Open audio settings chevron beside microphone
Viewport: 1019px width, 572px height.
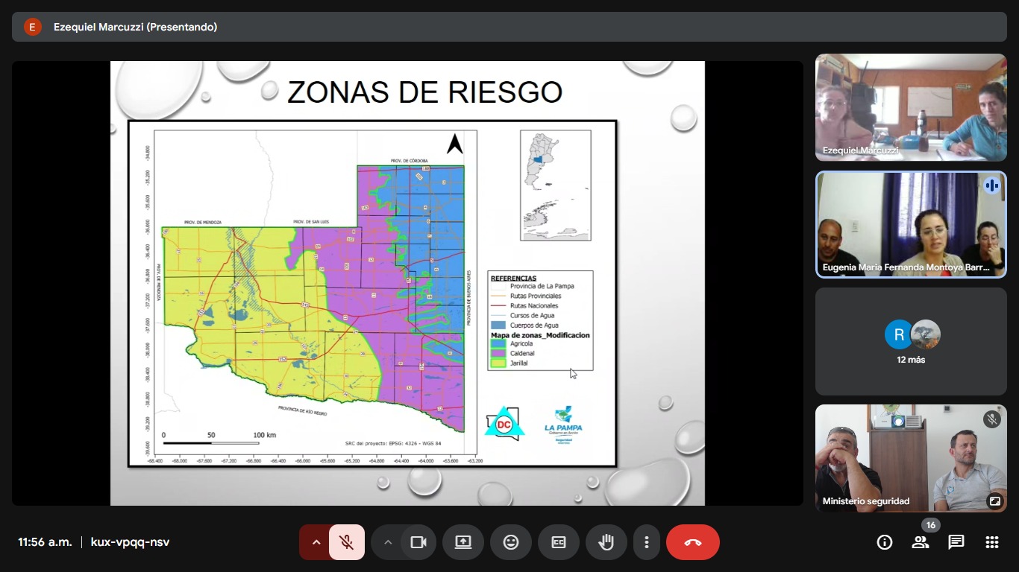coord(316,542)
